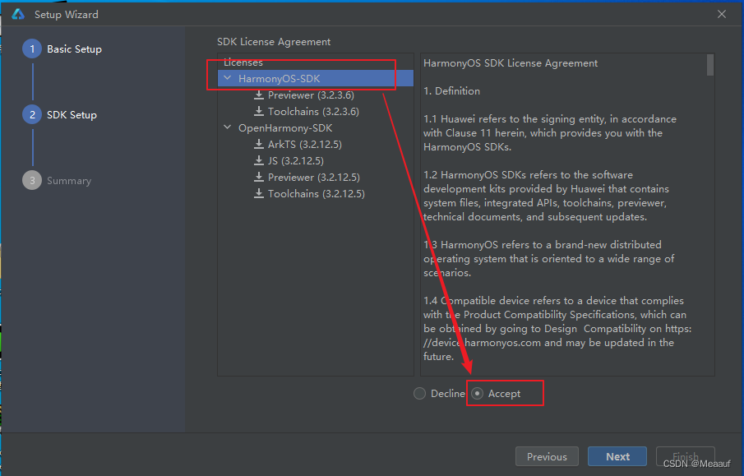The image size is (744, 476).
Task: Select Toolchains (3.2.3.6) item
Action: pos(313,112)
